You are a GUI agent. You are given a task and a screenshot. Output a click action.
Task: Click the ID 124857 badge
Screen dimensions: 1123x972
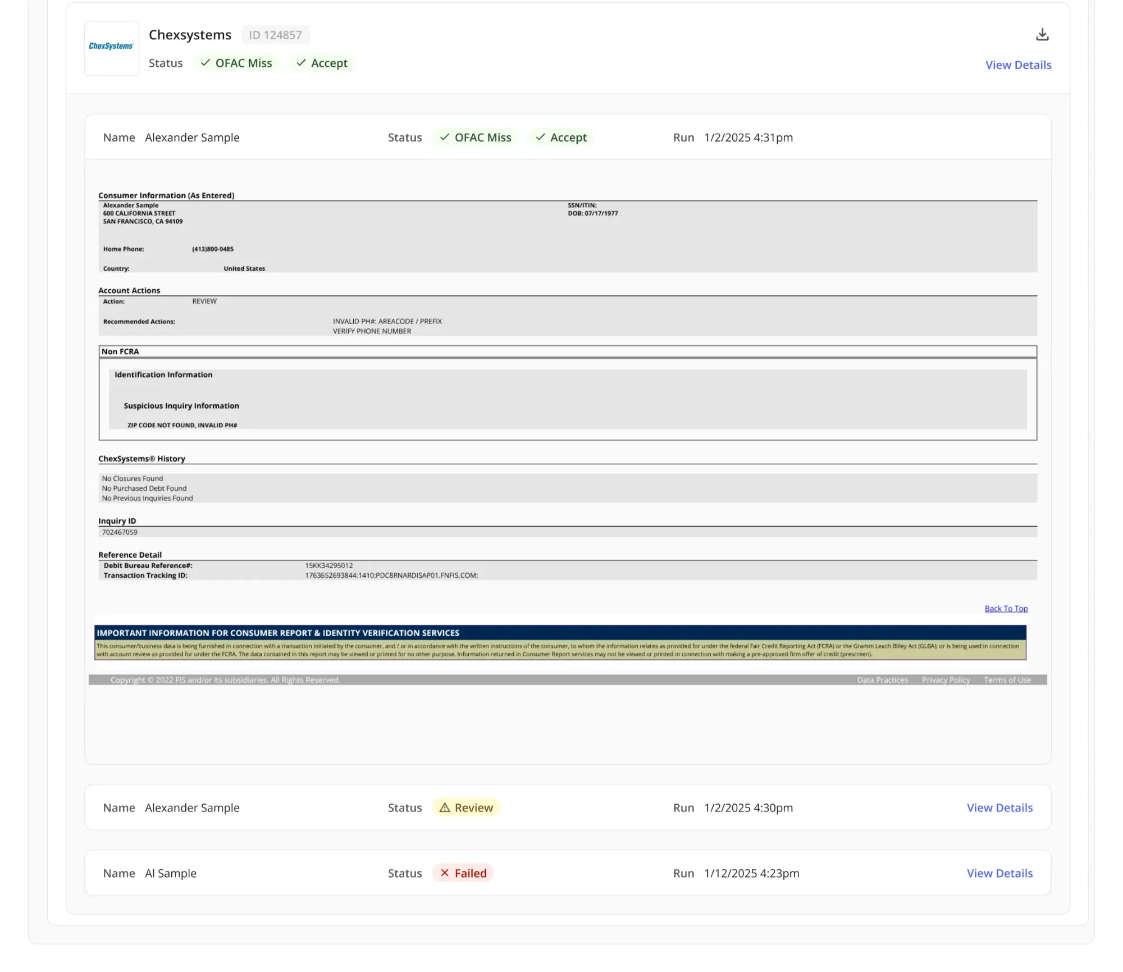[275, 35]
